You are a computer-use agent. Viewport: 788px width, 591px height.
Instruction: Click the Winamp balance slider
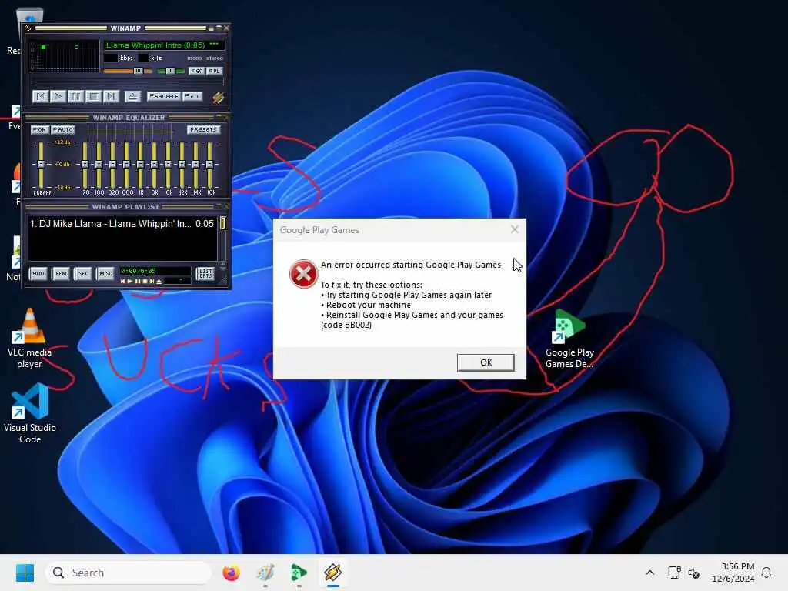[x=171, y=71]
